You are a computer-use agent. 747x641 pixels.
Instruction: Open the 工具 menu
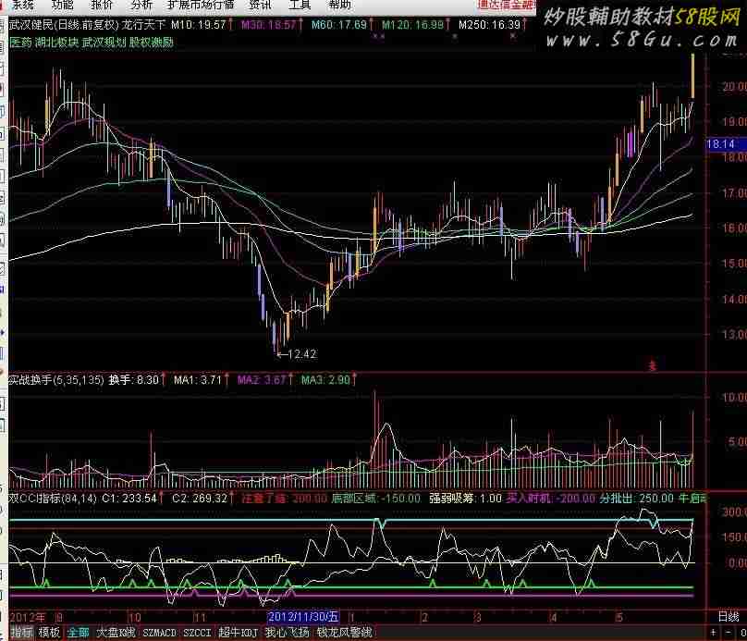click(x=300, y=5)
